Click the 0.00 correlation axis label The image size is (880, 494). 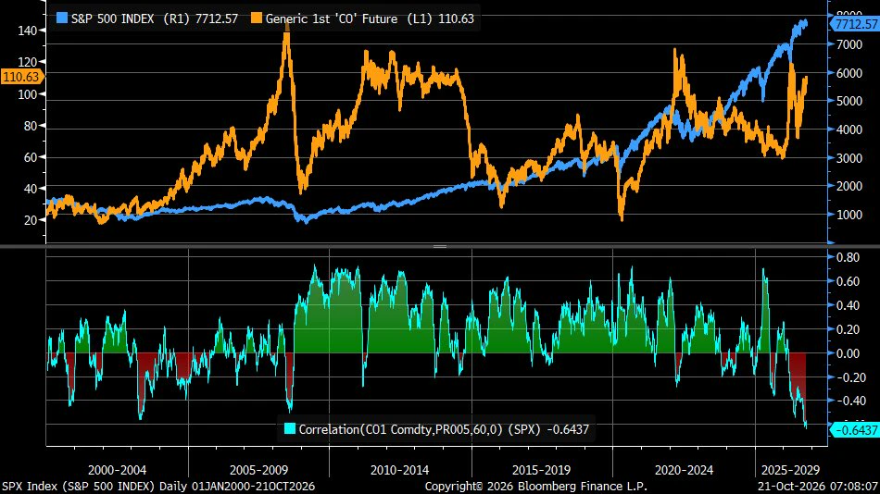click(848, 353)
